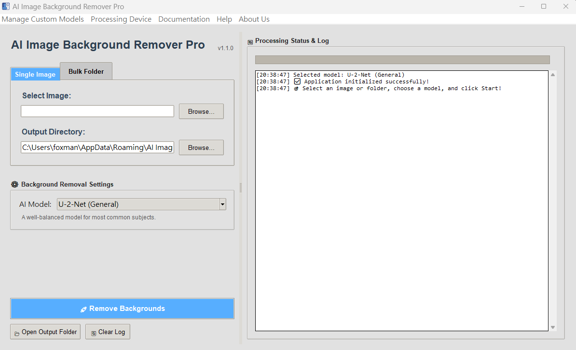Screen dimensions: 576x350
Task: Click the rocket icon on Remove Backgrounds
Action: point(83,309)
